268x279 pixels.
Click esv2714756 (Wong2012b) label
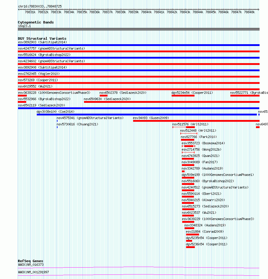pos(201,149)
